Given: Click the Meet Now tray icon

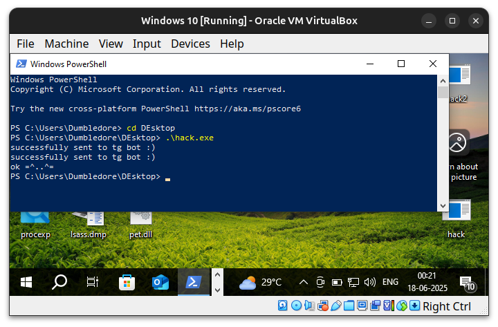Looking at the screenshot, I should point(320,282).
